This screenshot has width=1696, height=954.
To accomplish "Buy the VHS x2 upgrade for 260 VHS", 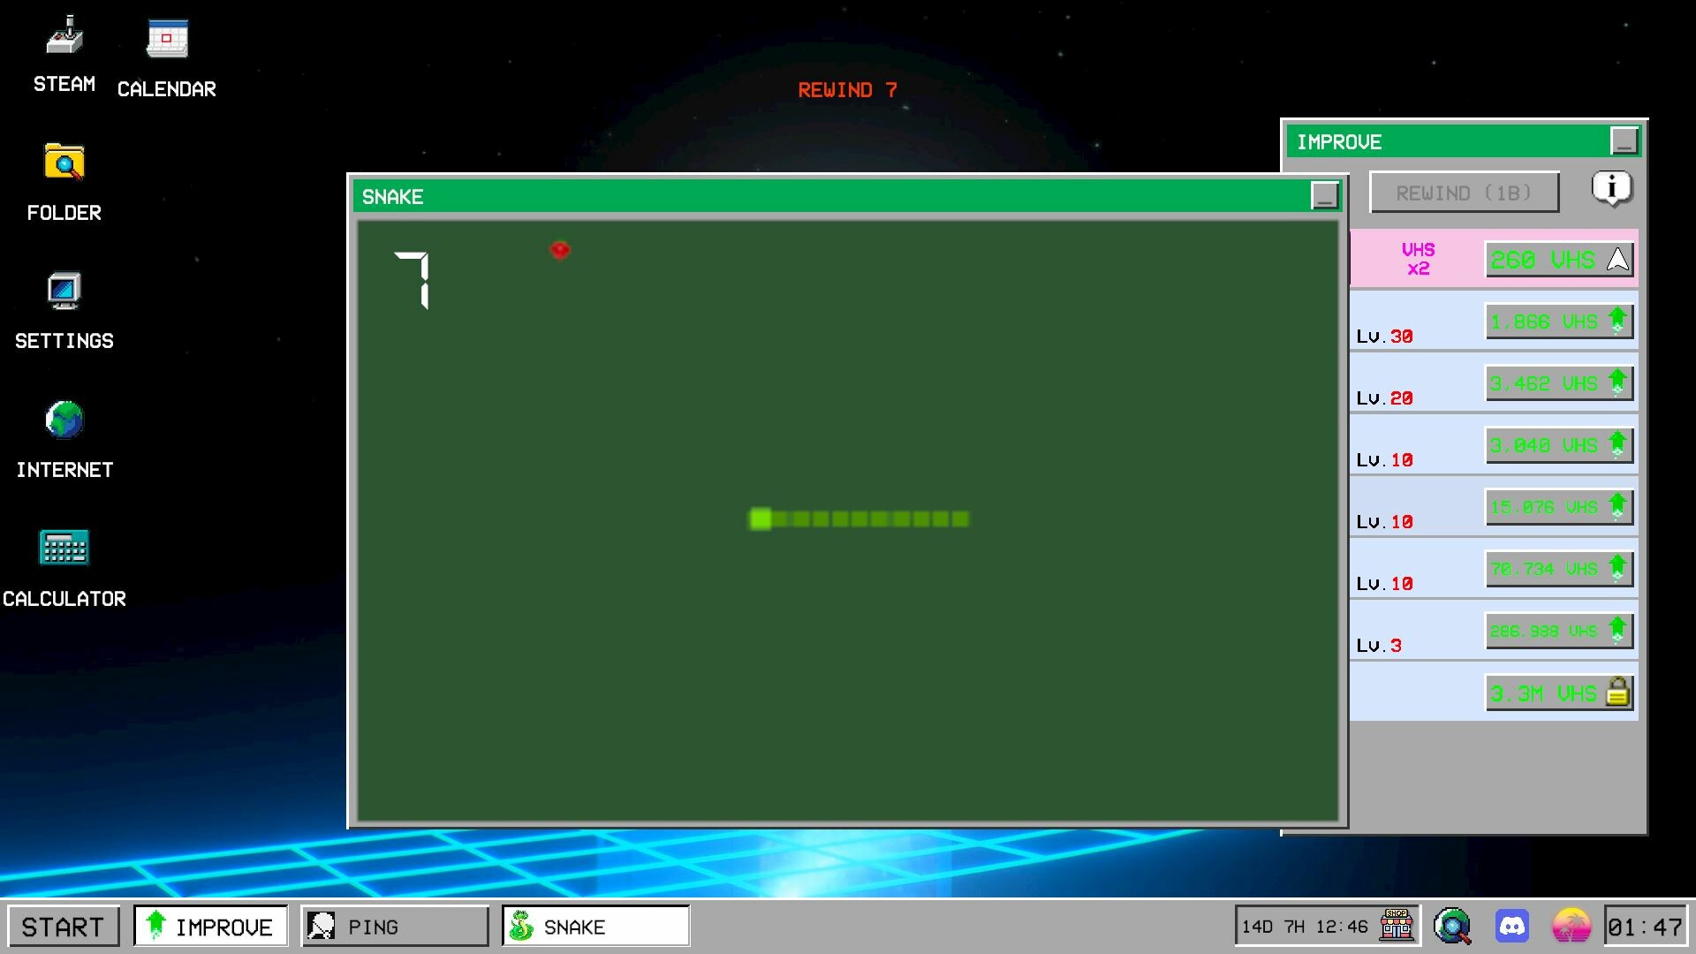I will (x=1558, y=259).
